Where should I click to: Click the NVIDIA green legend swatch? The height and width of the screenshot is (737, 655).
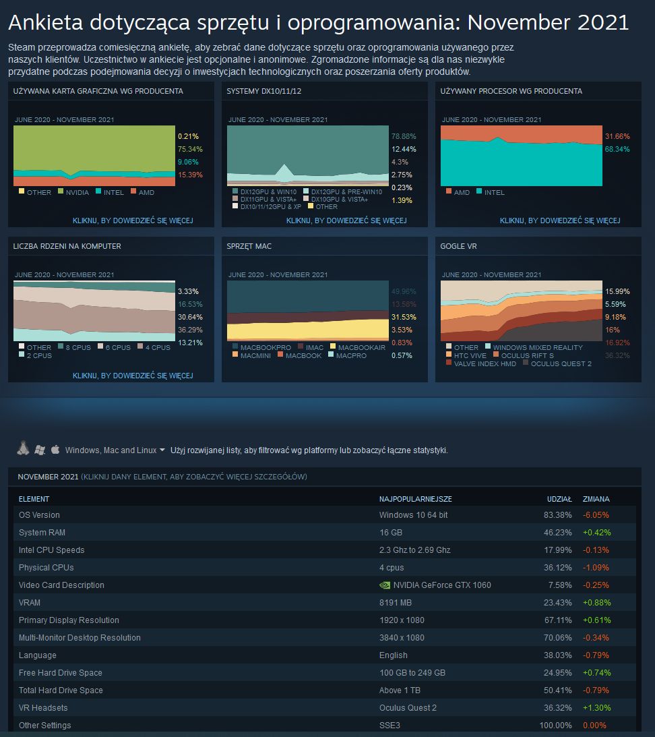61,191
